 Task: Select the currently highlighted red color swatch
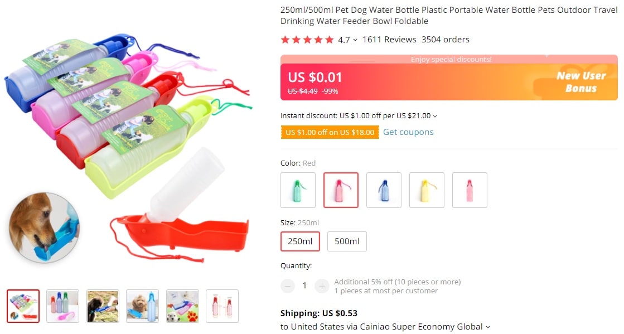tap(341, 190)
